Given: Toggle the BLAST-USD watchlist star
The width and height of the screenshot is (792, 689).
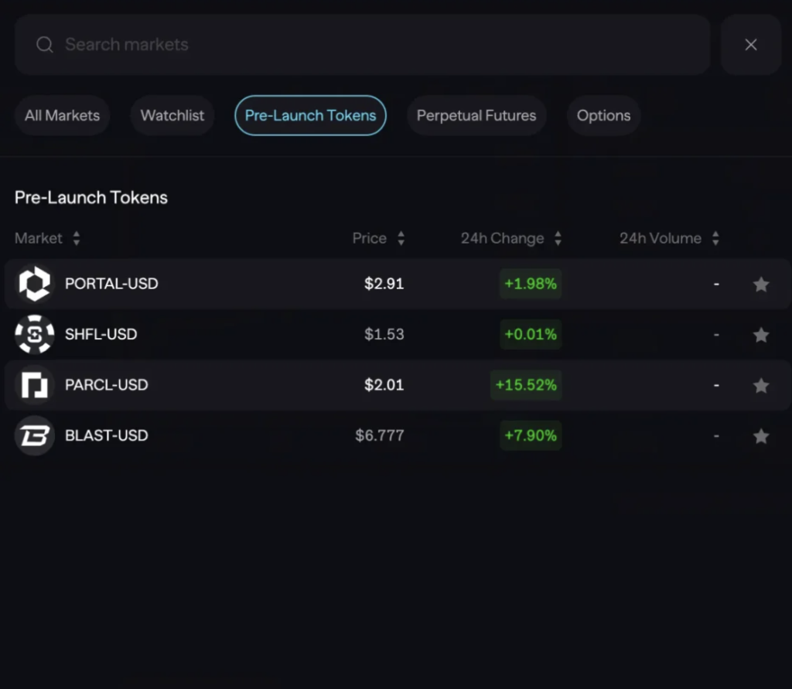Looking at the screenshot, I should coord(761,436).
